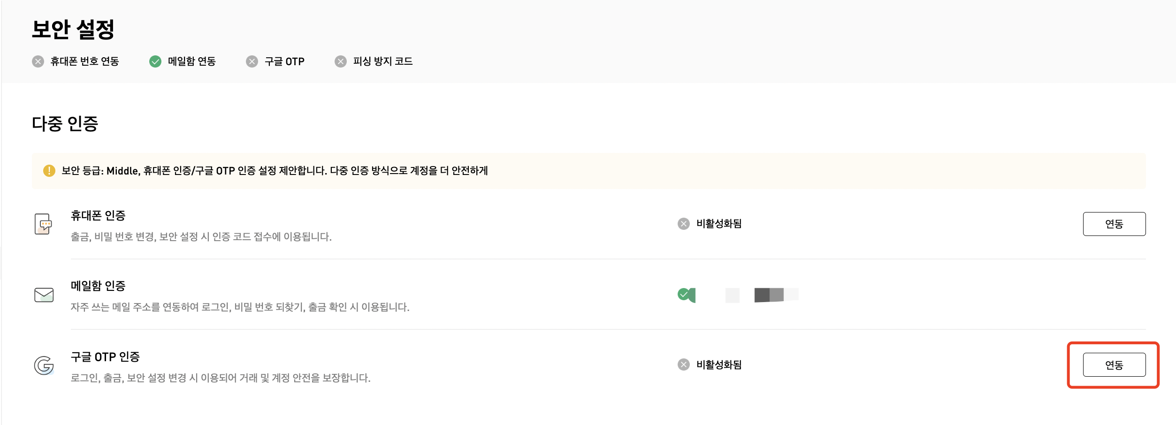Click the phone verification icon
This screenshot has width=1176, height=425.
pyautogui.click(x=44, y=224)
